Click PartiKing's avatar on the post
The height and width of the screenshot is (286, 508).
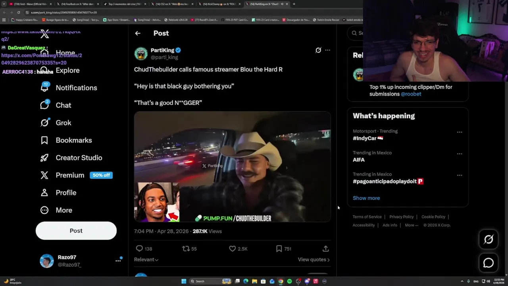pyautogui.click(x=141, y=54)
